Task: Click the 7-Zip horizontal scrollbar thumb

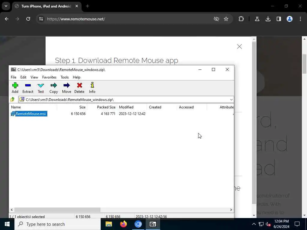Action: coord(57,210)
